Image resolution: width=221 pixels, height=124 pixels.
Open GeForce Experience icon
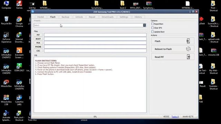coord(6,38)
